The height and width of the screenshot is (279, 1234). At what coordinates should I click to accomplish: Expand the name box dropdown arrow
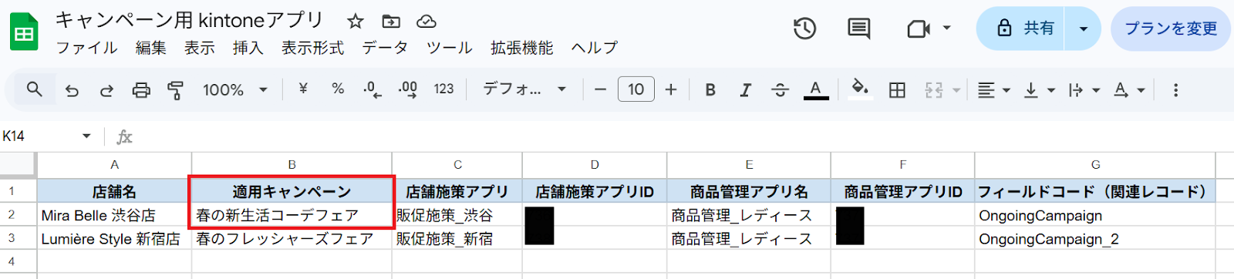(x=86, y=136)
